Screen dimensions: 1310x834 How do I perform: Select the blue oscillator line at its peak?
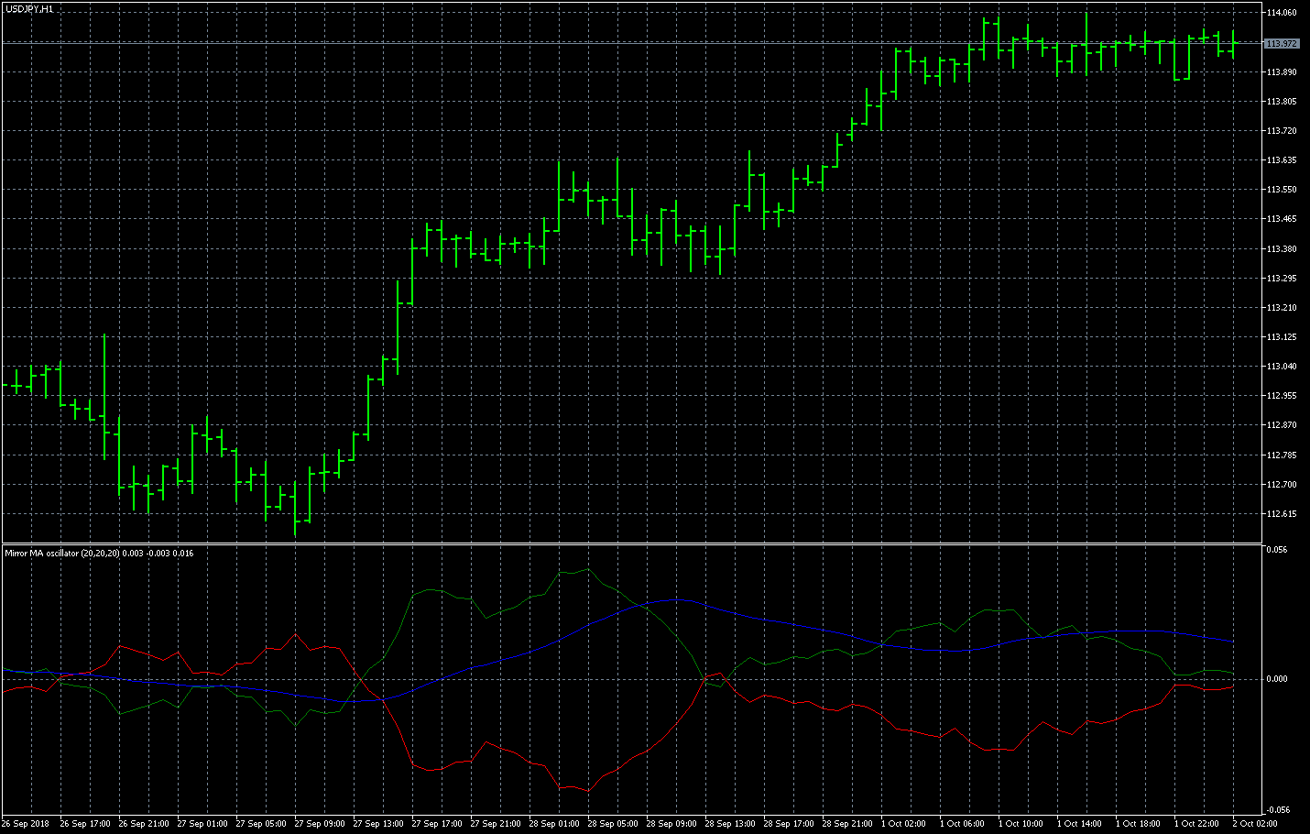point(676,599)
